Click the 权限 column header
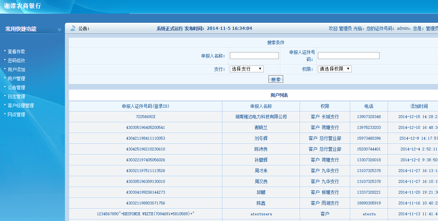 [325, 106]
